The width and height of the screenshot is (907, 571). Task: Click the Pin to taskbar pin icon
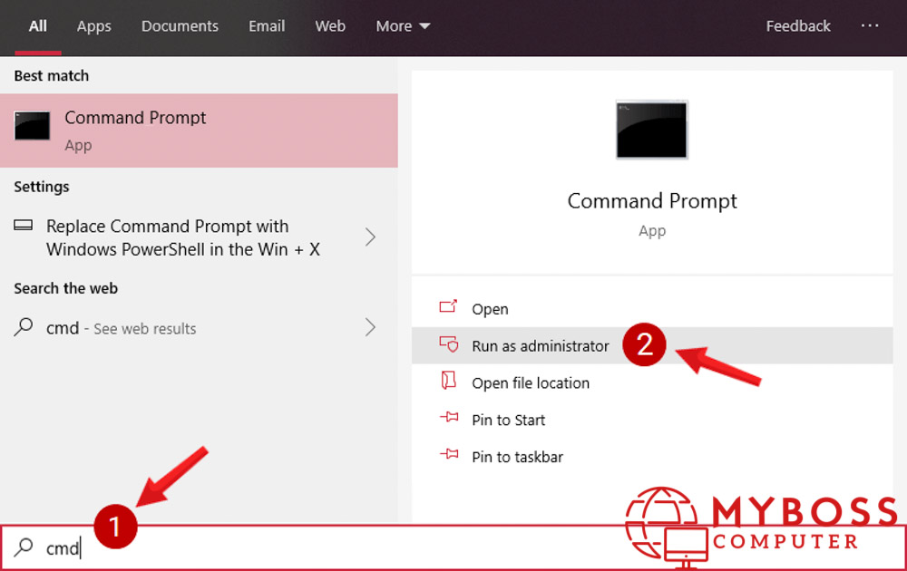point(448,456)
